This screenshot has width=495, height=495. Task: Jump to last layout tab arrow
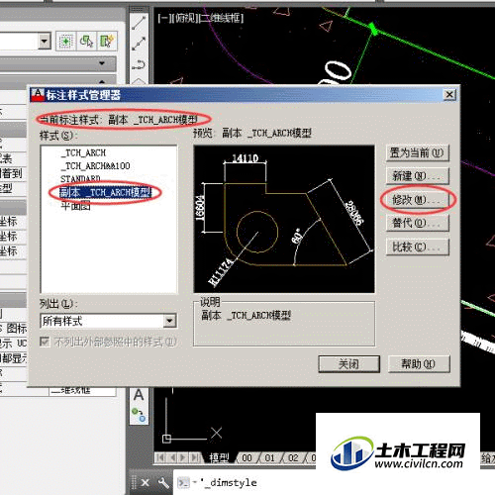(195, 457)
